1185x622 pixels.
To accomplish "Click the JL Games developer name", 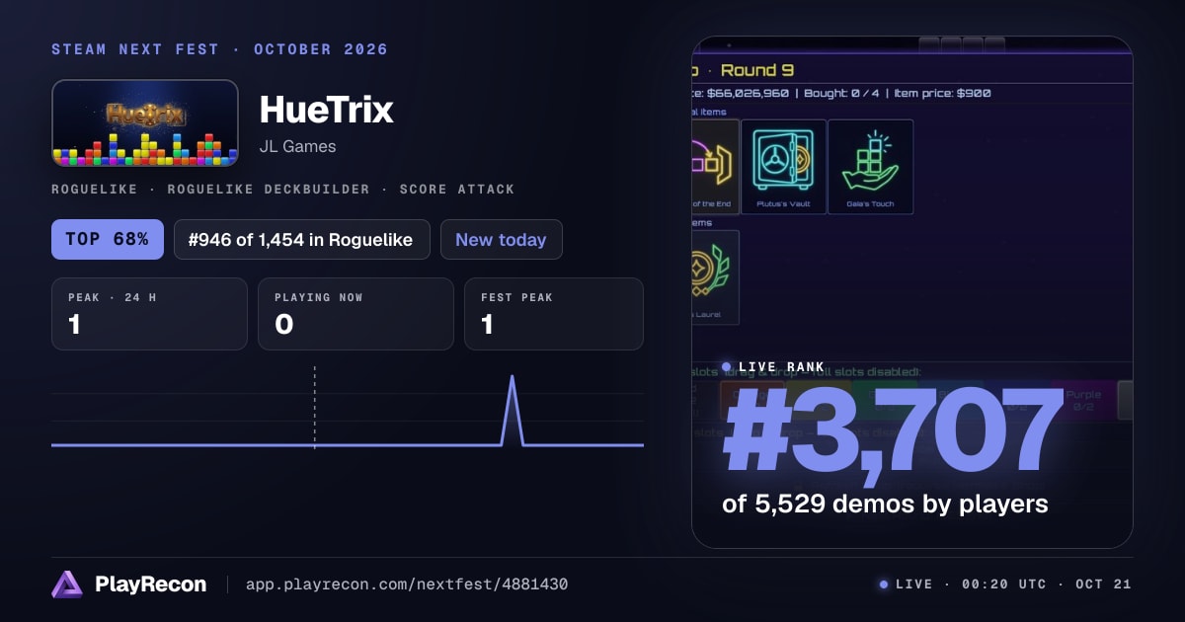I will pyautogui.click(x=297, y=146).
